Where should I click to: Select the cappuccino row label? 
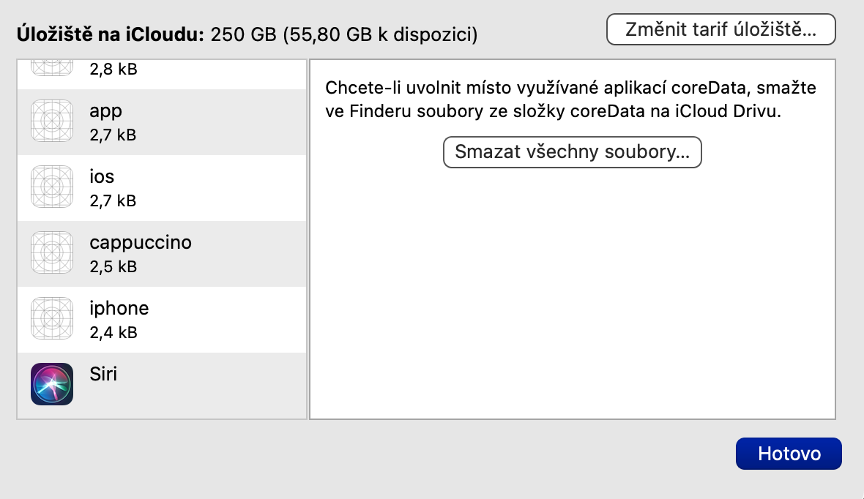tap(141, 242)
